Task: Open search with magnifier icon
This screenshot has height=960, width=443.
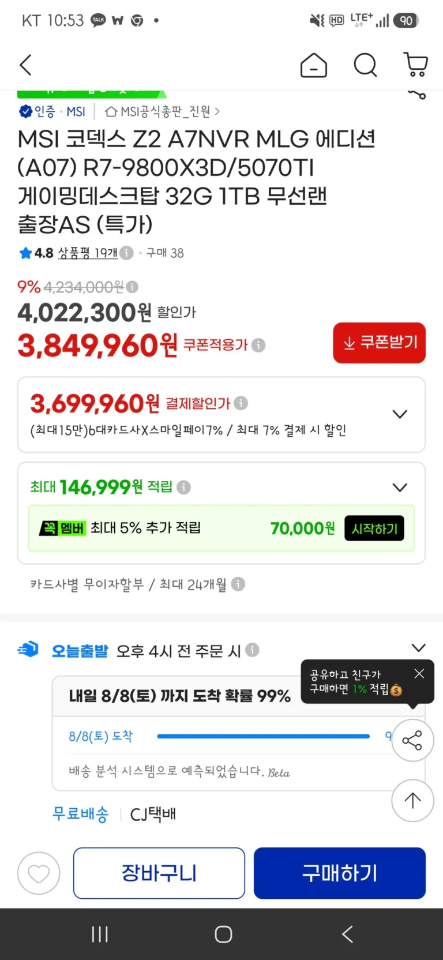Action: pyautogui.click(x=365, y=65)
